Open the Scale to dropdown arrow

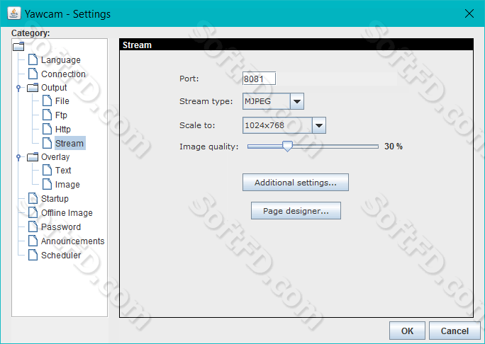pos(319,125)
